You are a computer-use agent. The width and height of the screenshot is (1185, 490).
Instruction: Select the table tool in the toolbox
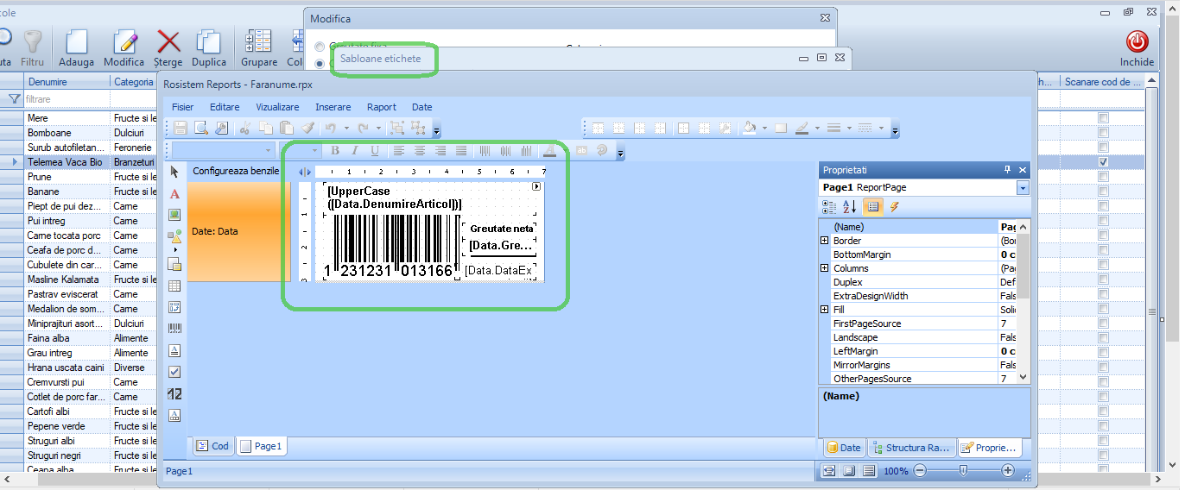[174, 286]
